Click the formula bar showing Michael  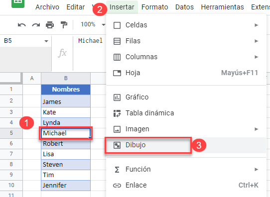click(x=90, y=41)
